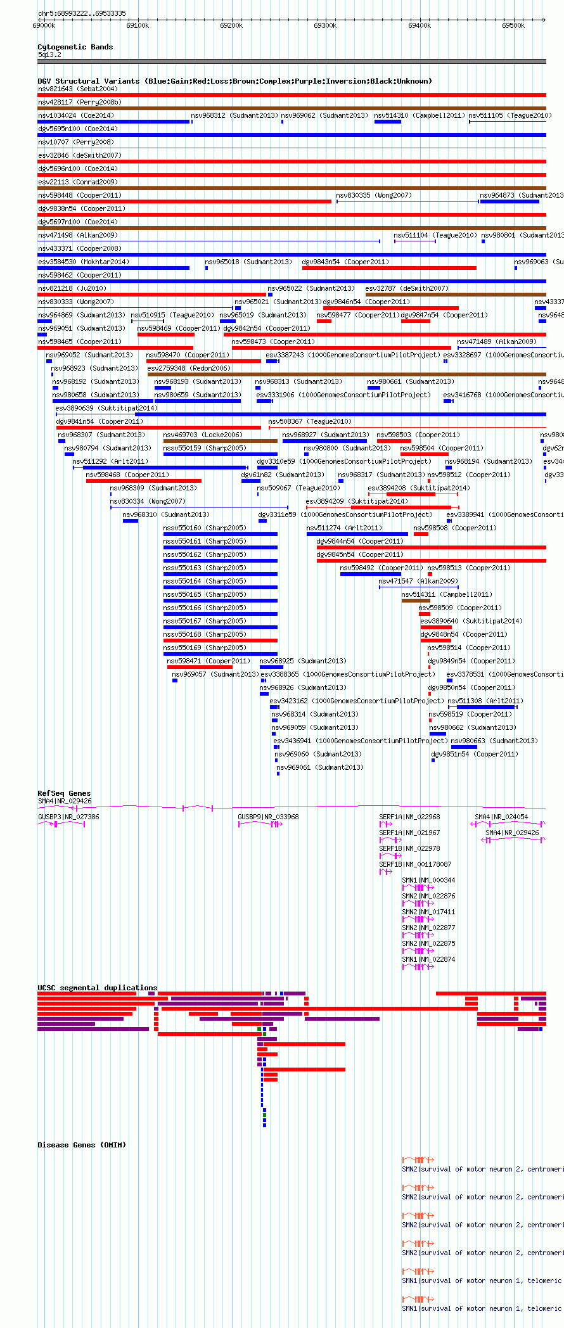Click the brown bar under nsv428117 (Perry2008b)
The width and height of the screenshot is (564, 1328).
coord(292,108)
